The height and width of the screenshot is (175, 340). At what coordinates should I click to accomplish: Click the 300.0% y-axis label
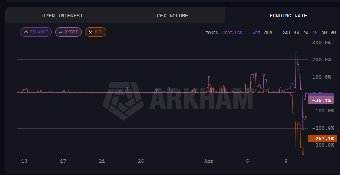point(322,43)
